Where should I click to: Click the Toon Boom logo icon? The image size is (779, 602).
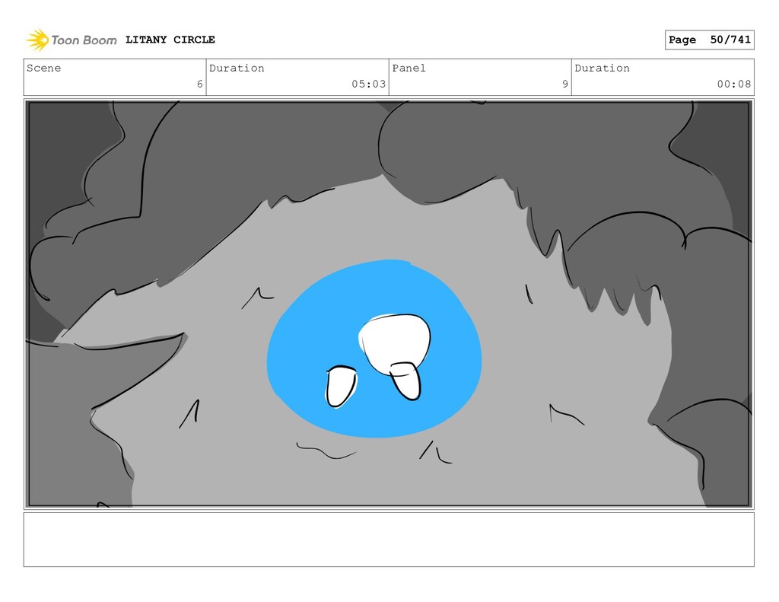[x=37, y=40]
